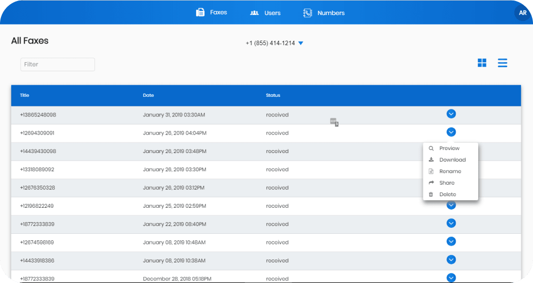Click the Download arrow icon
This screenshot has height=283, width=533.
point(431,160)
